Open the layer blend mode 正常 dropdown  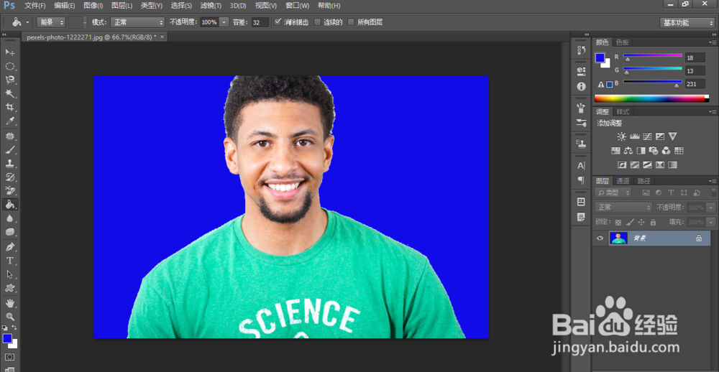click(623, 208)
